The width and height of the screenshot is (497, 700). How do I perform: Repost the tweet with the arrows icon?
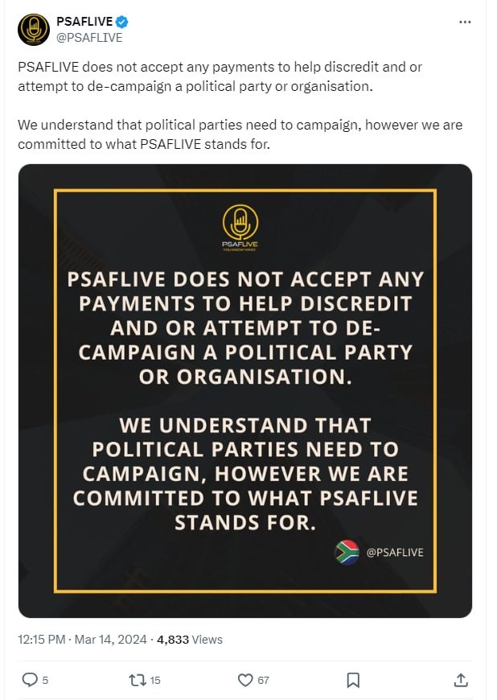(137, 680)
